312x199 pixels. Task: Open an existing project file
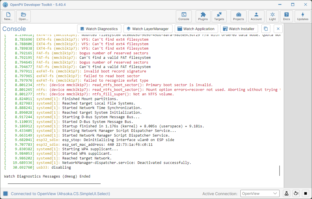pos(23,16)
